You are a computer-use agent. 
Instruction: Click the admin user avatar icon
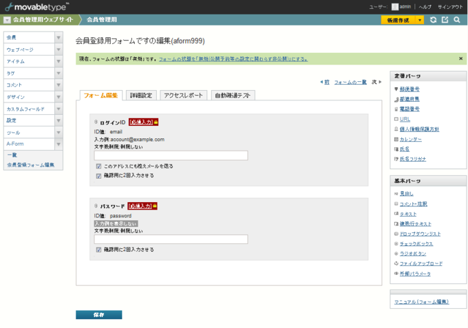(395, 6)
